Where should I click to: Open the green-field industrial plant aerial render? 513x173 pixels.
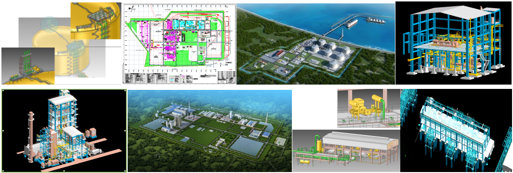(x=210, y=131)
